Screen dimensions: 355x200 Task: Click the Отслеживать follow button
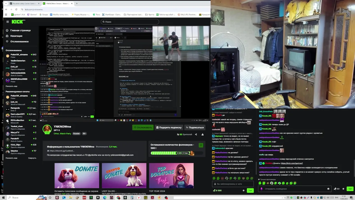coord(143,127)
